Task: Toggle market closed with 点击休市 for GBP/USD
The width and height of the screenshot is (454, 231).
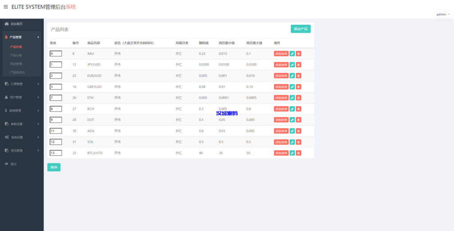Action: click(281, 87)
